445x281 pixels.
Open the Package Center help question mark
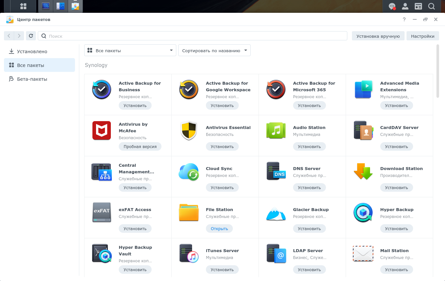tap(404, 19)
